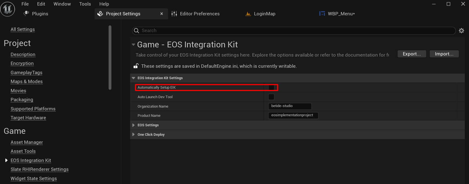Expand the EOS Settings section
The width and height of the screenshot is (469, 184).
(133, 125)
